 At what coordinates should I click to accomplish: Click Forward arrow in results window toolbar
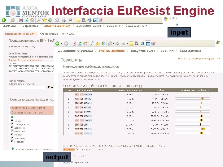pos(66,44)
